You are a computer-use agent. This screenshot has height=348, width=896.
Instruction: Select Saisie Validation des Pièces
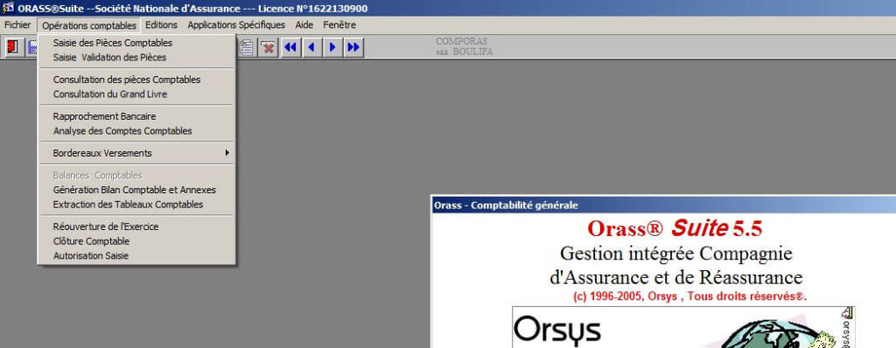pyautogui.click(x=137, y=58)
